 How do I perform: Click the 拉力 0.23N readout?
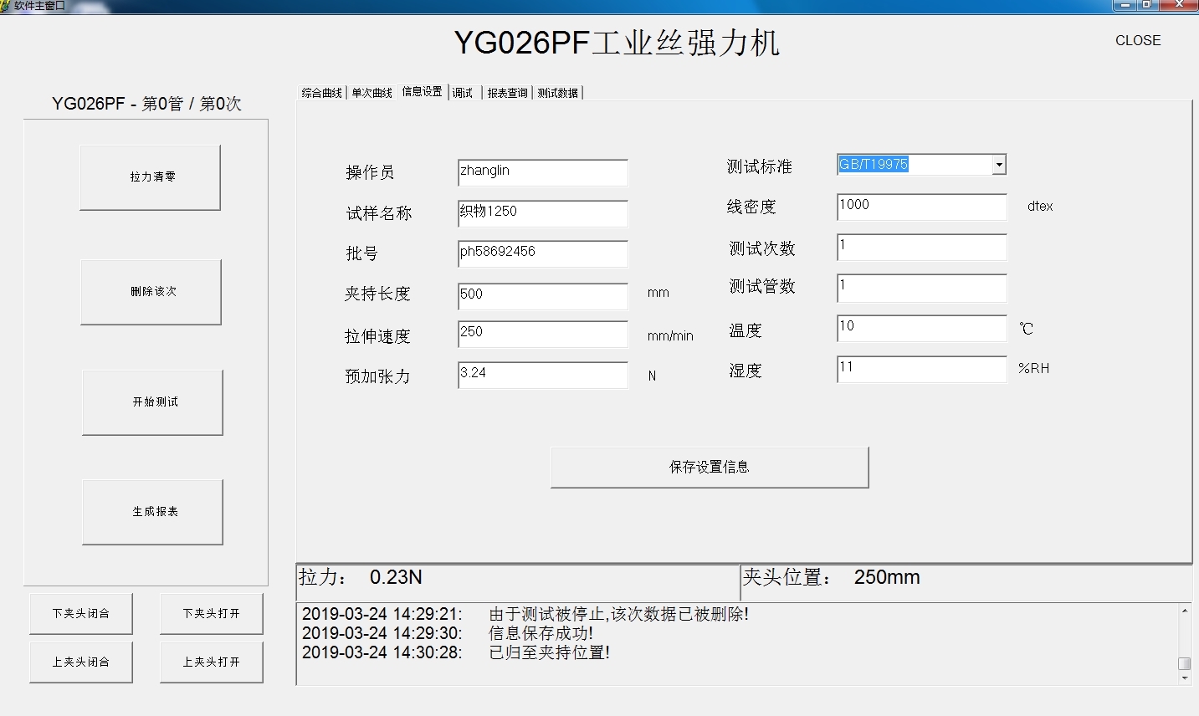coord(361,577)
